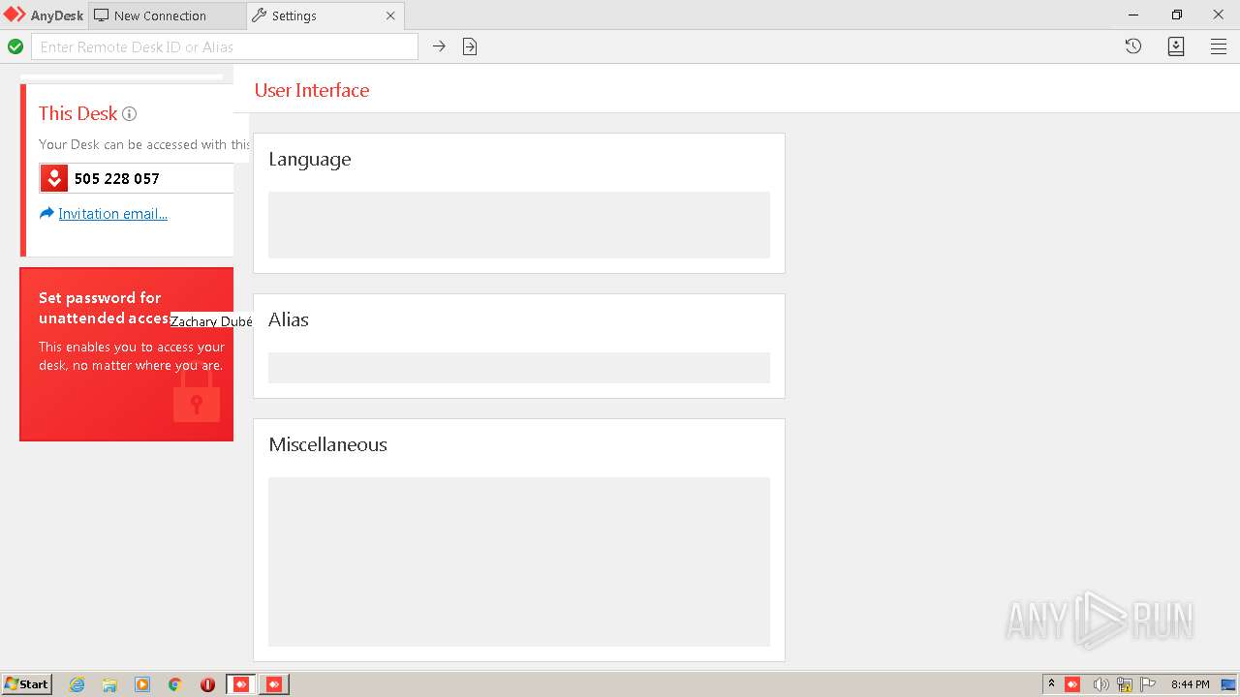Screen dimensions: 1240x697
Task: Open the Action Center flag icon
Action: pyautogui.click(x=1148, y=684)
